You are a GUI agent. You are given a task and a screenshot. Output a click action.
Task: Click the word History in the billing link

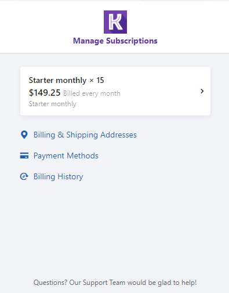(70, 176)
